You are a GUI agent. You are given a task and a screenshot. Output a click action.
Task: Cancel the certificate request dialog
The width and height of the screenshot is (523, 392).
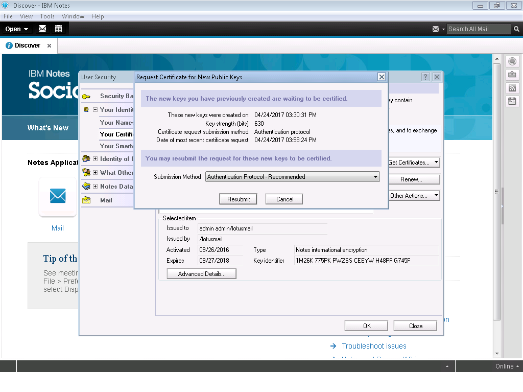click(x=284, y=199)
